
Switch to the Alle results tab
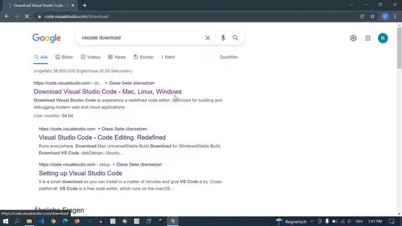click(x=41, y=57)
